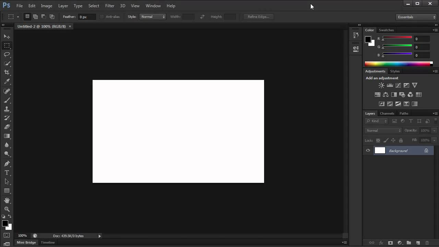This screenshot has width=439, height=247.
Task: Toggle lock position
Action: [393, 140]
